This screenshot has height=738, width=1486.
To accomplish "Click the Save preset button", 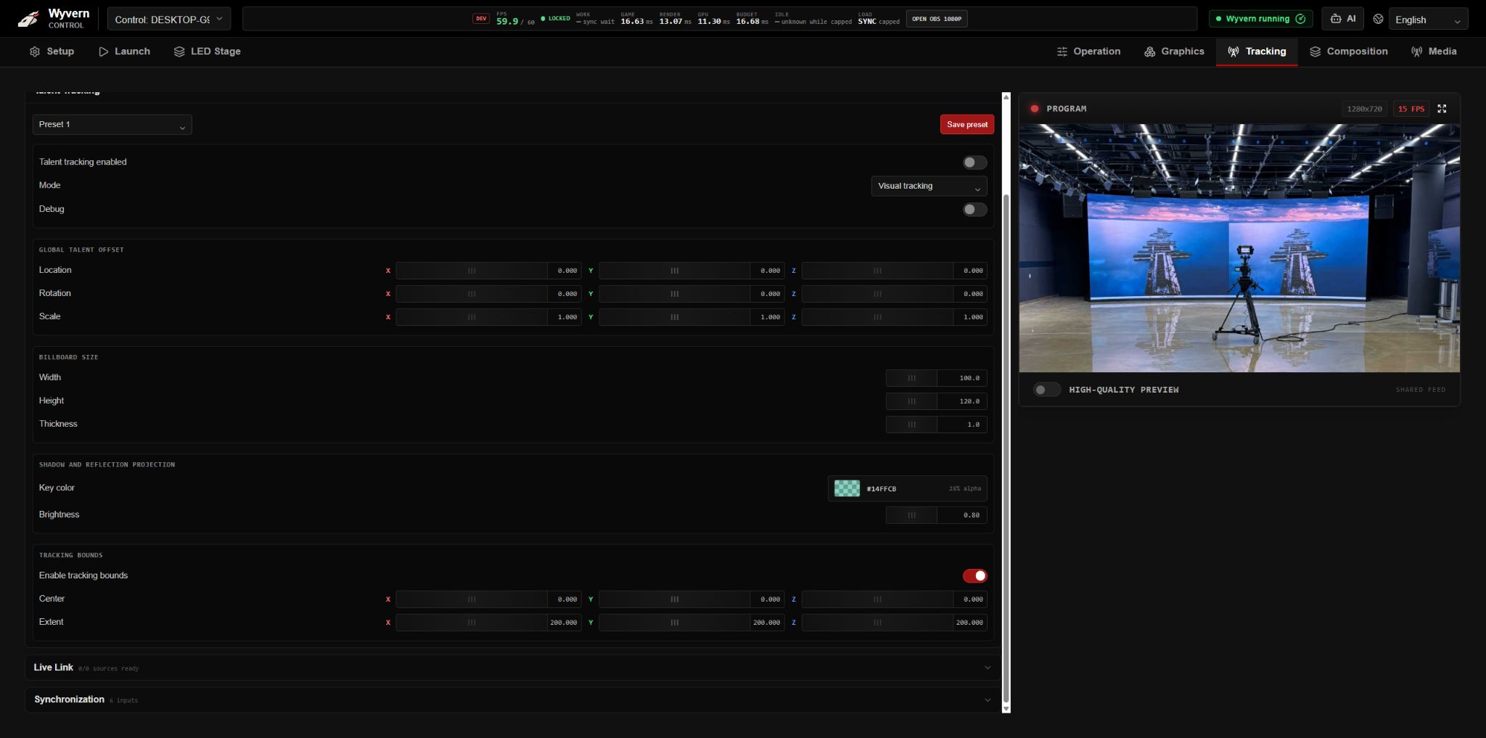I will [x=966, y=125].
